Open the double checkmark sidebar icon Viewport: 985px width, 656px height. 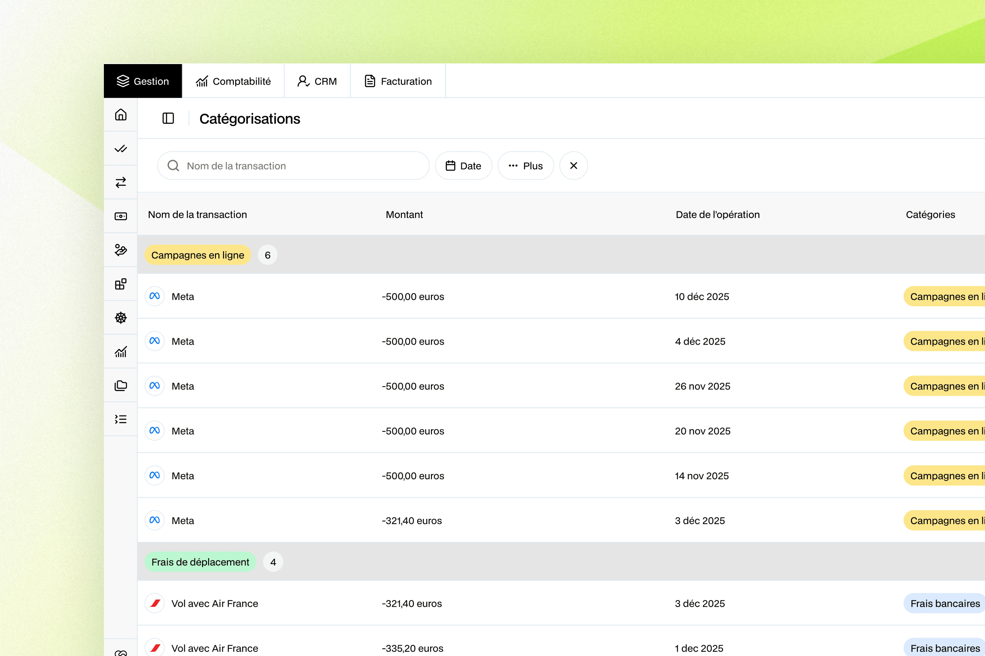(x=121, y=149)
